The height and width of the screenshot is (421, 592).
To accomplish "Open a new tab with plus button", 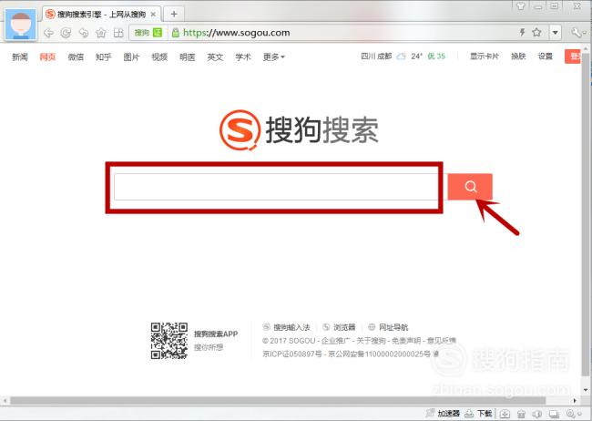I will pos(174,14).
